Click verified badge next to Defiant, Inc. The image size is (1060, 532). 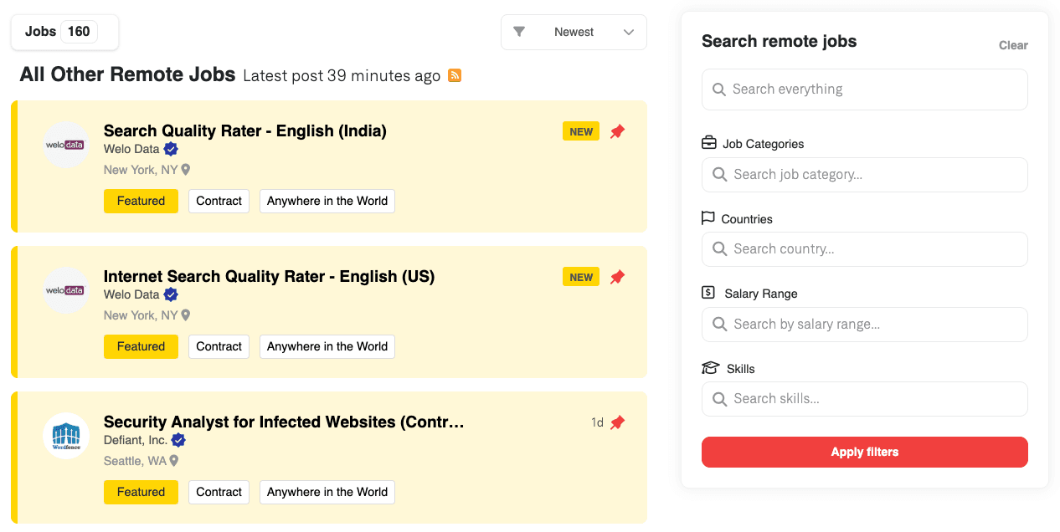point(178,440)
